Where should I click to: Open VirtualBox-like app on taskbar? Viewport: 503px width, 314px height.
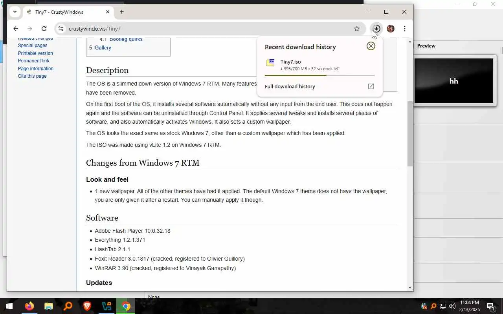tap(106, 306)
